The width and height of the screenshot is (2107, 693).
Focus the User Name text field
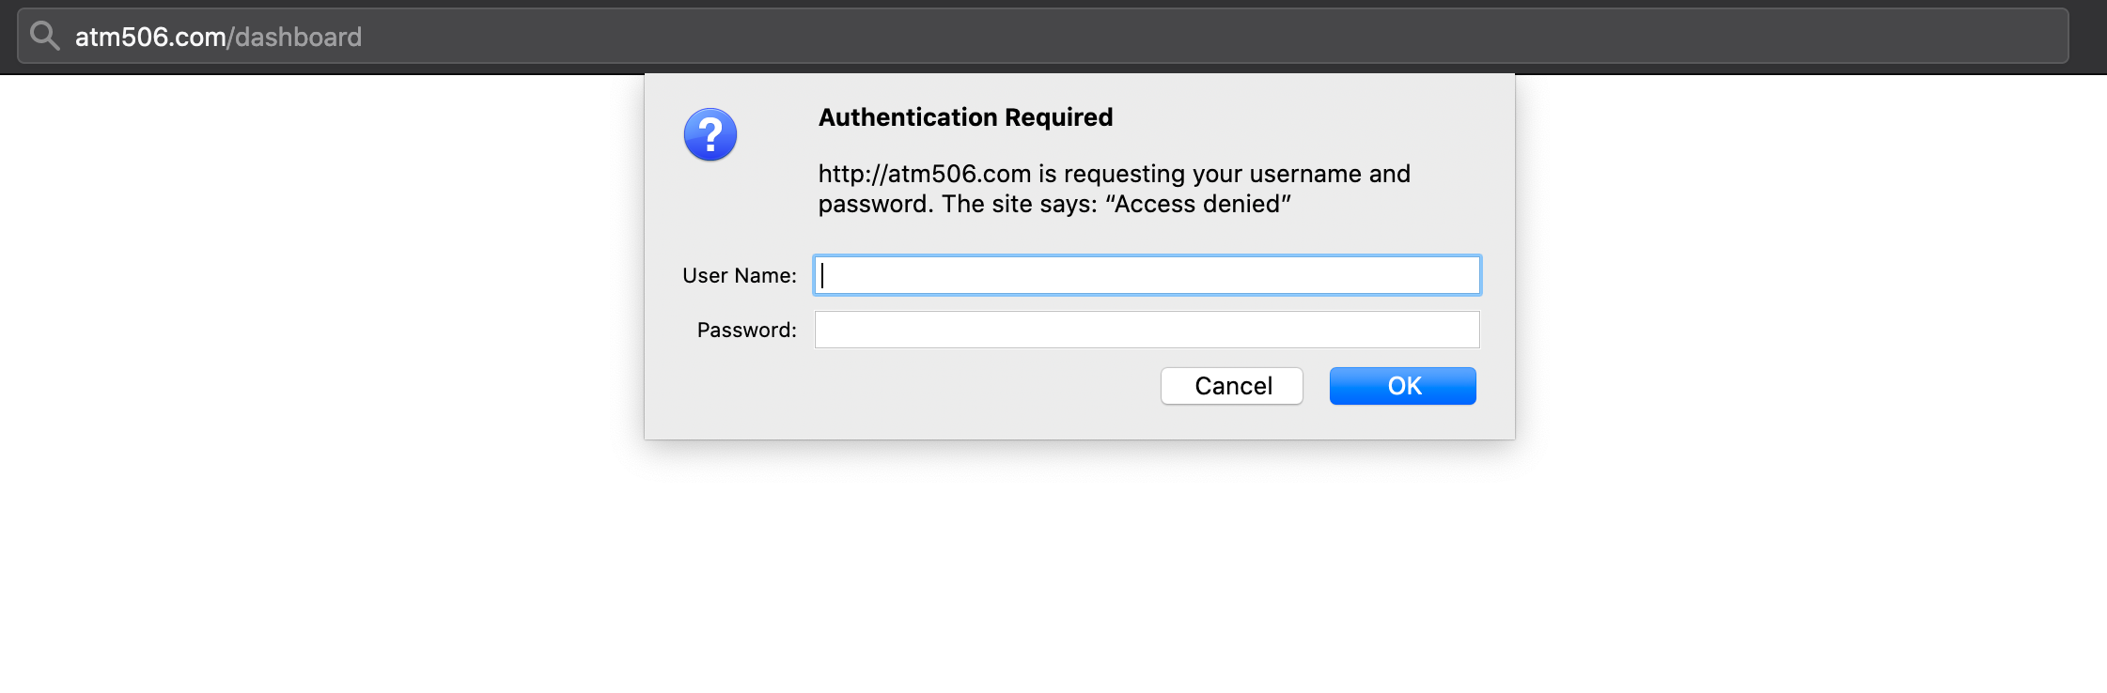[1147, 275]
